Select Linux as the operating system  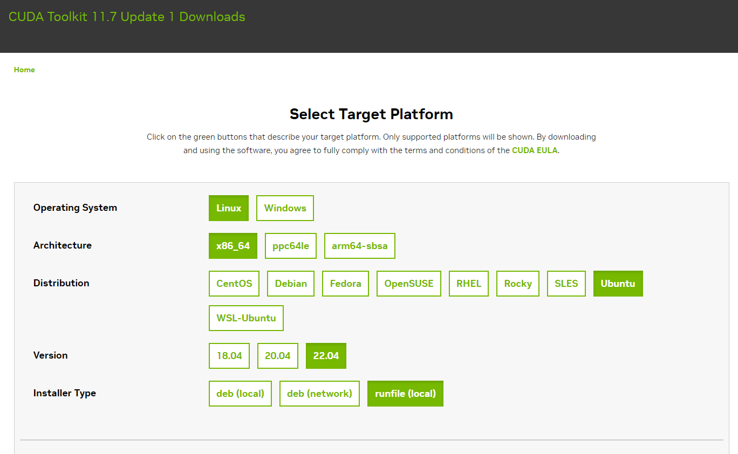[x=229, y=208]
